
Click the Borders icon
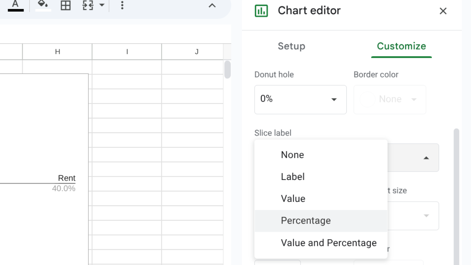(65, 6)
